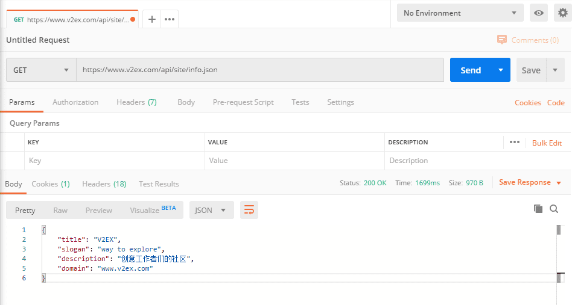
Task: Click the "www.v2ex.com" domain value
Action: [125, 268]
